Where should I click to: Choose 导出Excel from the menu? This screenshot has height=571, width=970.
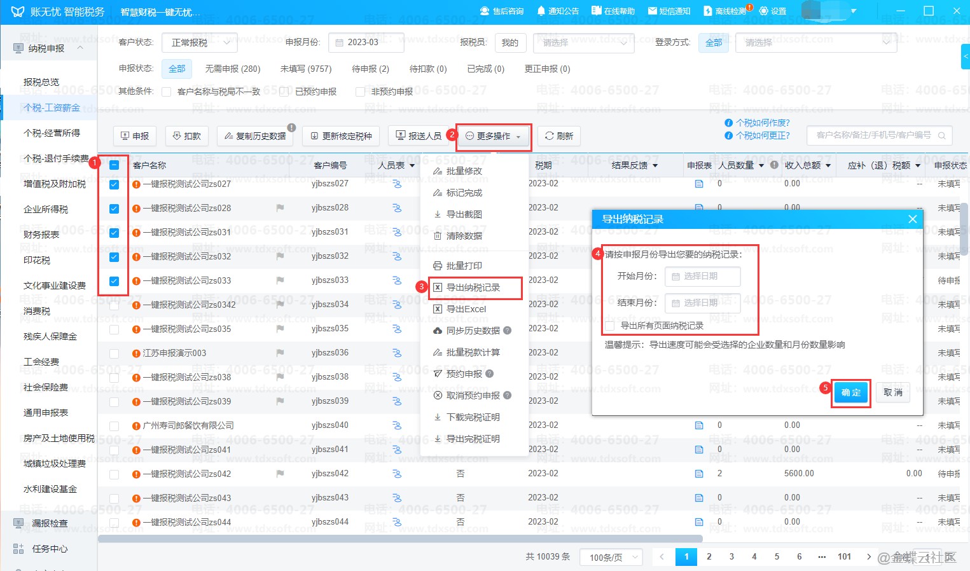click(466, 309)
